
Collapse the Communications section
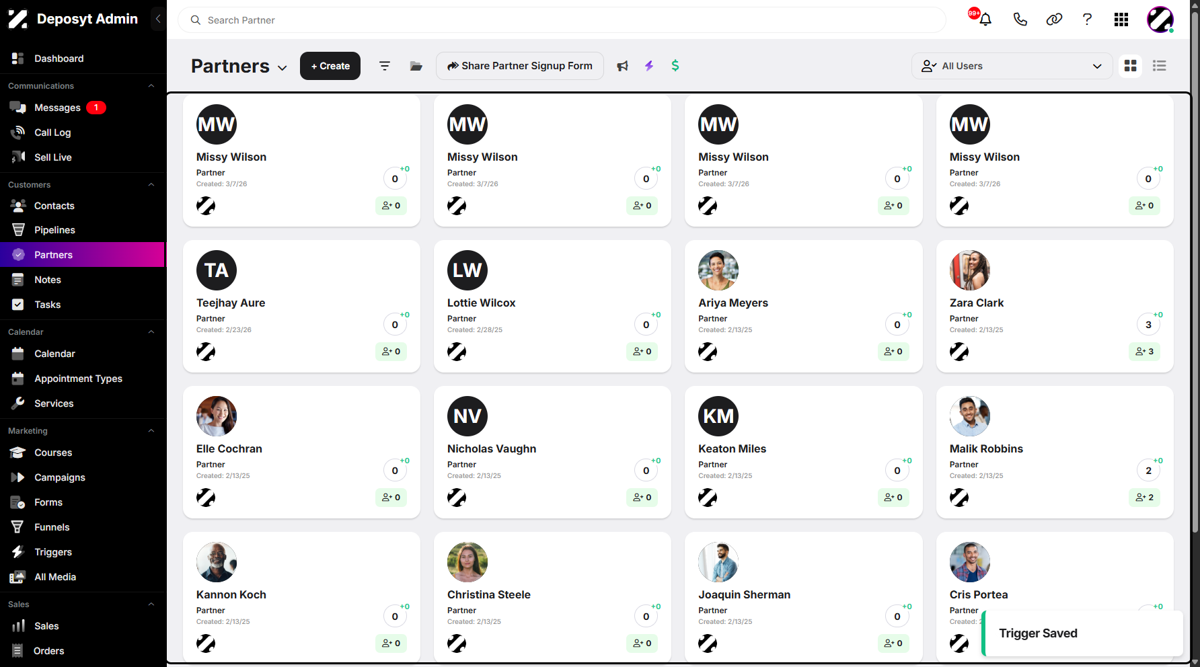tap(151, 86)
